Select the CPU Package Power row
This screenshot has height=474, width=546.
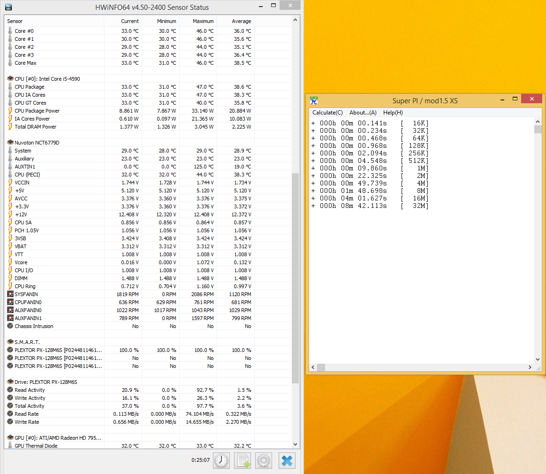37,111
